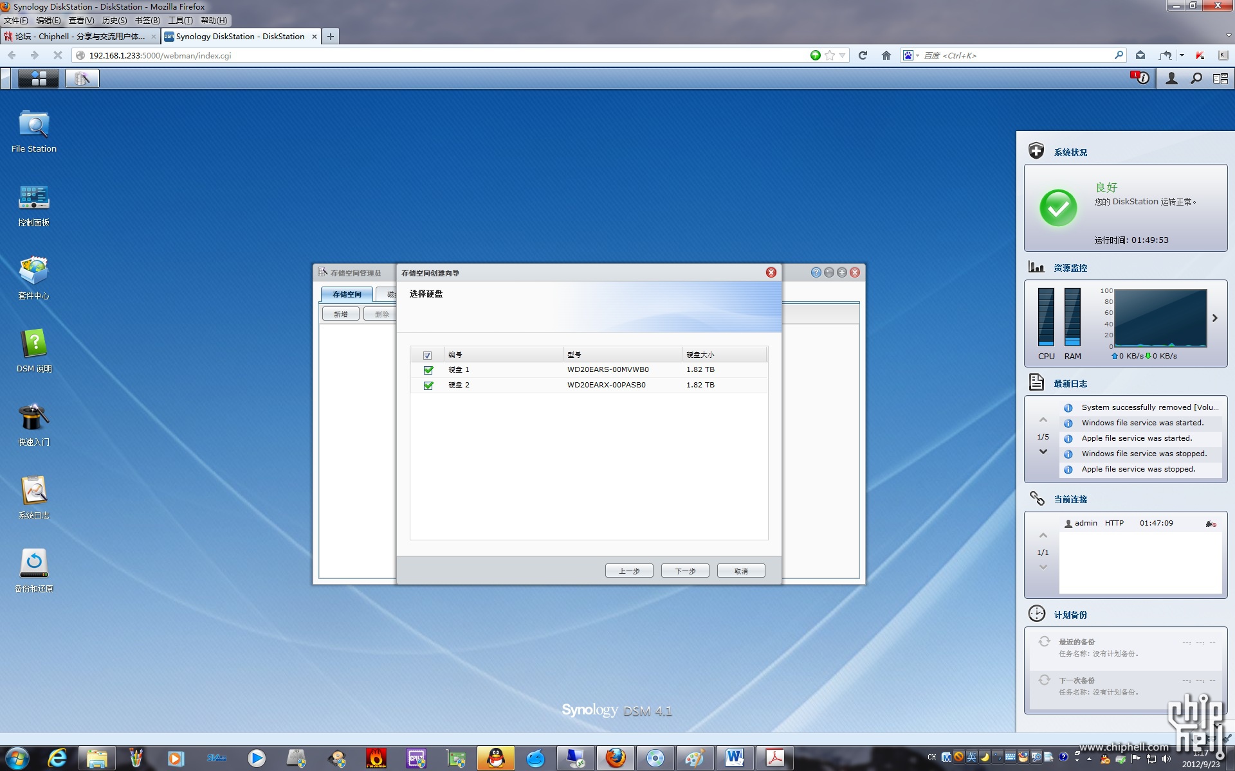Open search engine selector dropdown
This screenshot has height=771, width=1235.
pyautogui.click(x=910, y=55)
